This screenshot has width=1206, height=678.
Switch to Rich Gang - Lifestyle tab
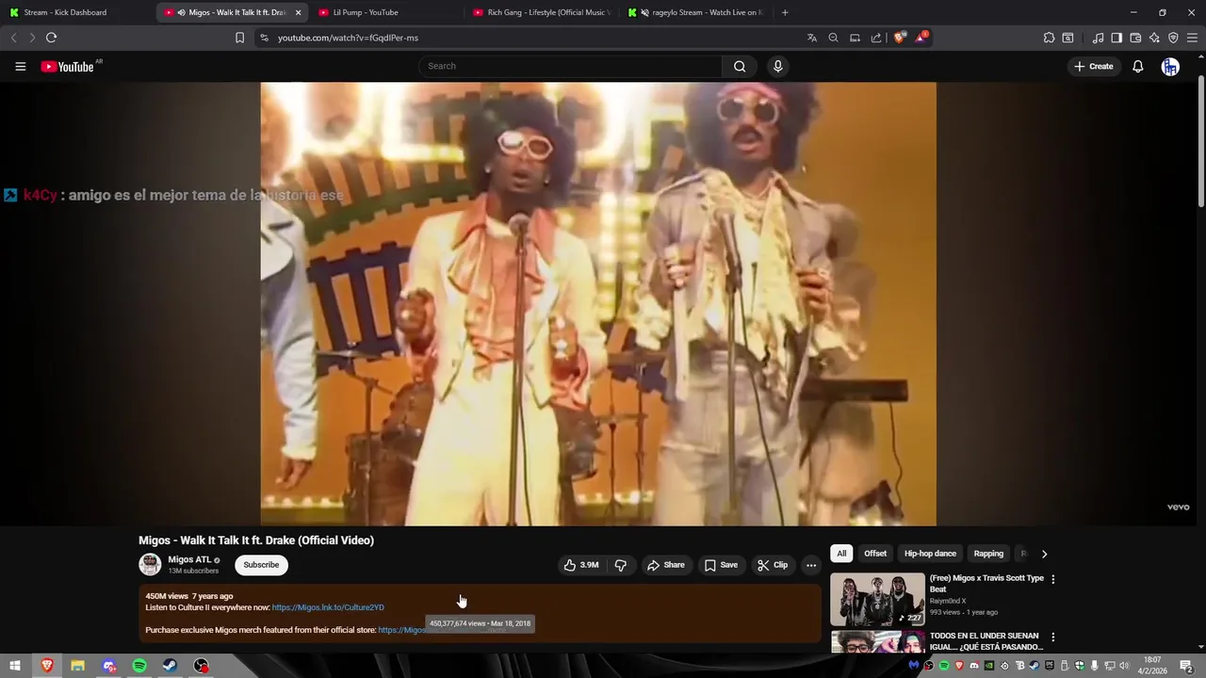[542, 12]
